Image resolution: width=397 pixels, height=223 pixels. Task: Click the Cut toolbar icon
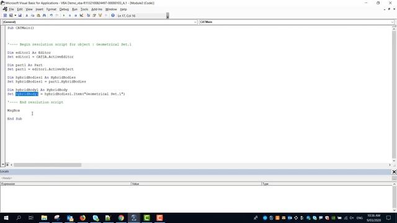point(27,15)
